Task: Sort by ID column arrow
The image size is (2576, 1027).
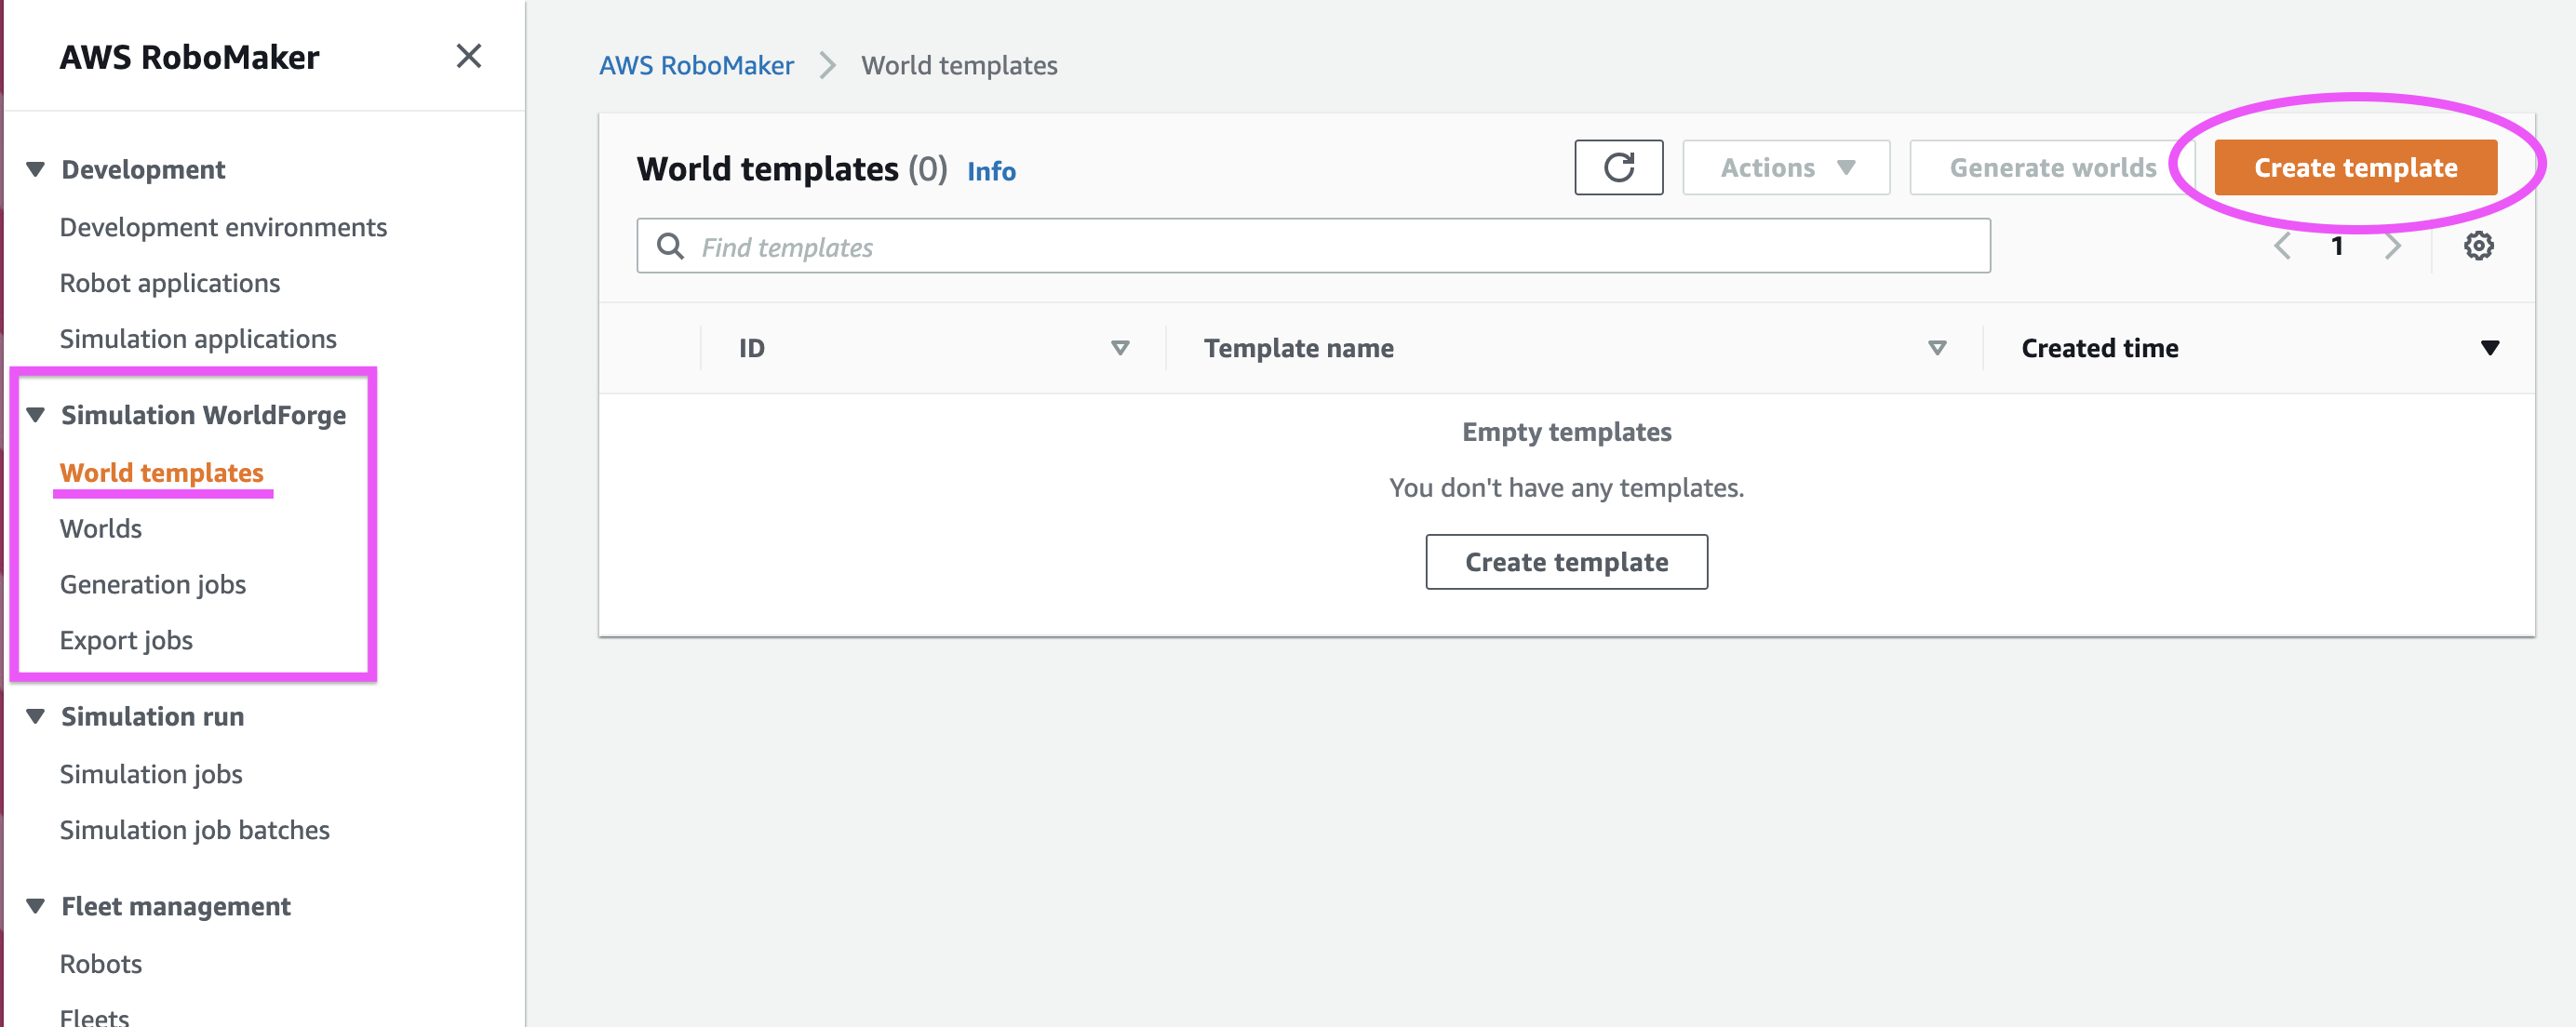Action: [x=1120, y=348]
